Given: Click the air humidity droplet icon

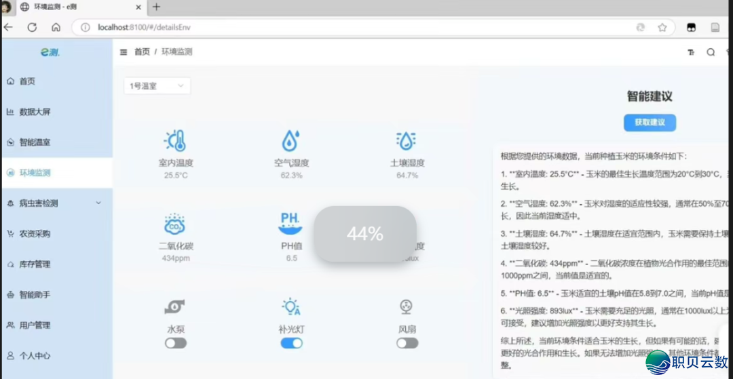Looking at the screenshot, I should [x=291, y=141].
